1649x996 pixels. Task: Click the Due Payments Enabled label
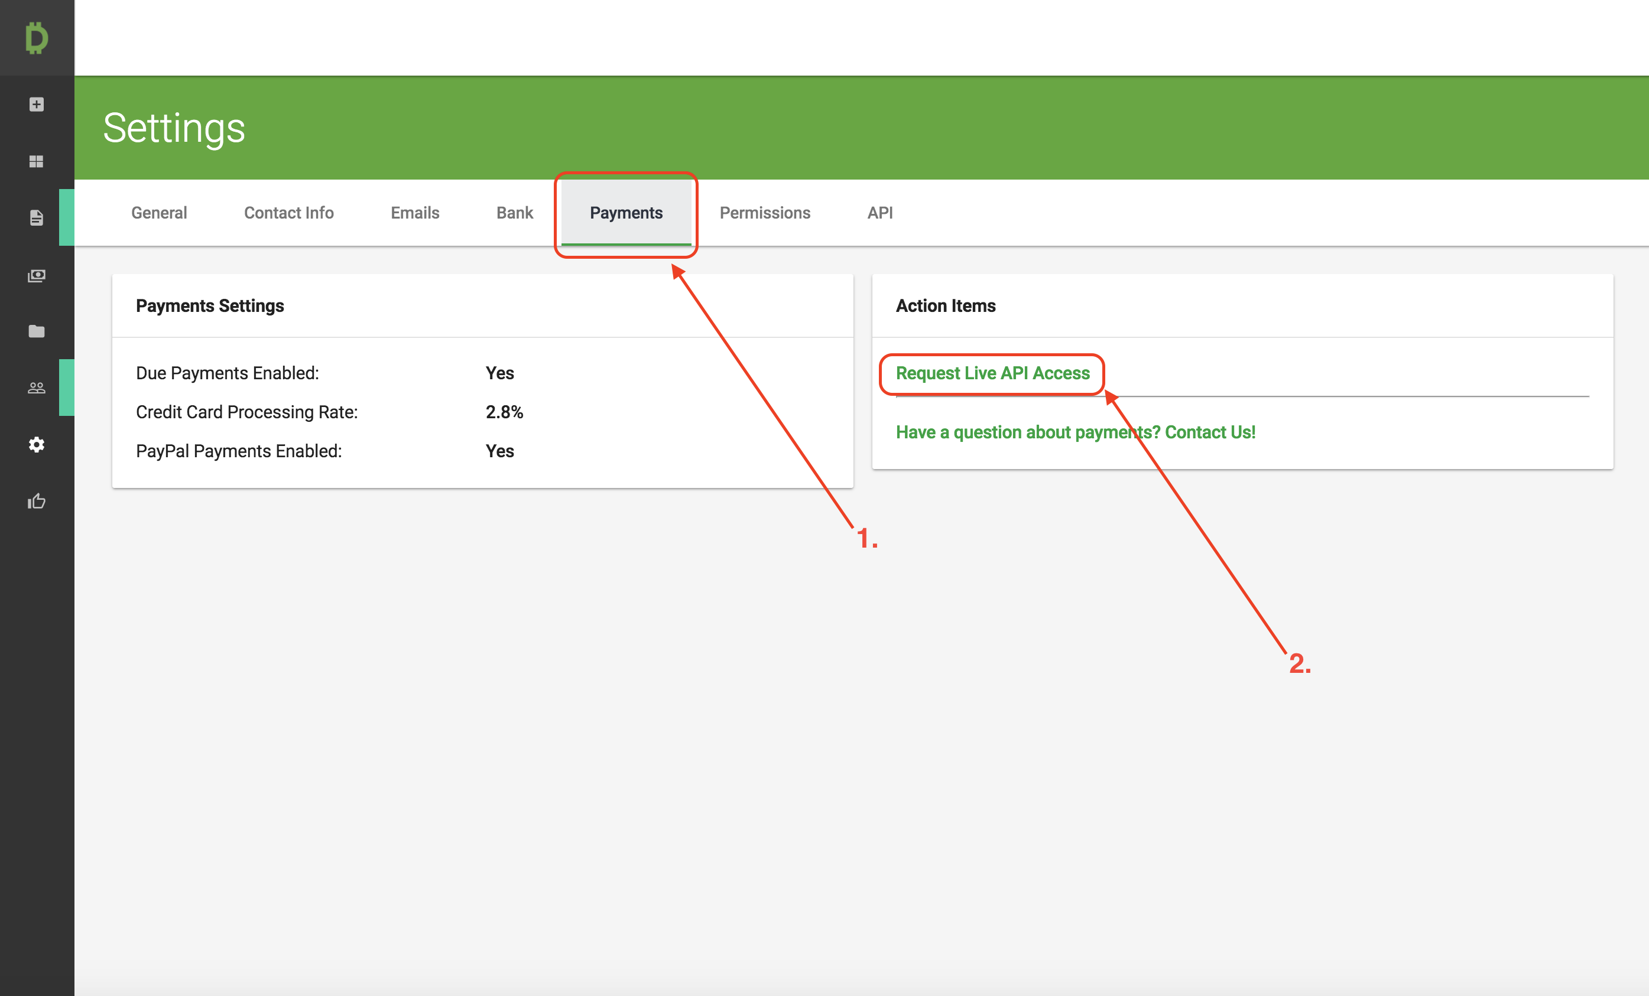(228, 373)
